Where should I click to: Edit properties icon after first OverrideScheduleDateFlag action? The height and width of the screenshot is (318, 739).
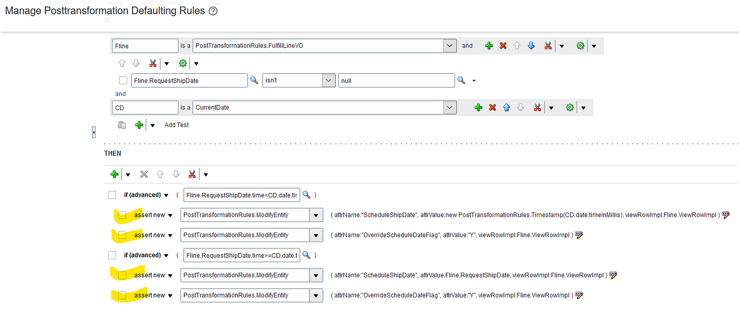[579, 235]
